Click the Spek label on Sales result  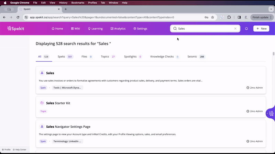pos(43,88)
